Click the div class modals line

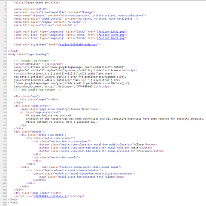(29, 132)
